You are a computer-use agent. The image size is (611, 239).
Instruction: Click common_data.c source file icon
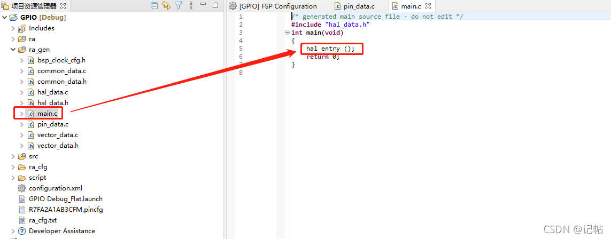click(30, 71)
